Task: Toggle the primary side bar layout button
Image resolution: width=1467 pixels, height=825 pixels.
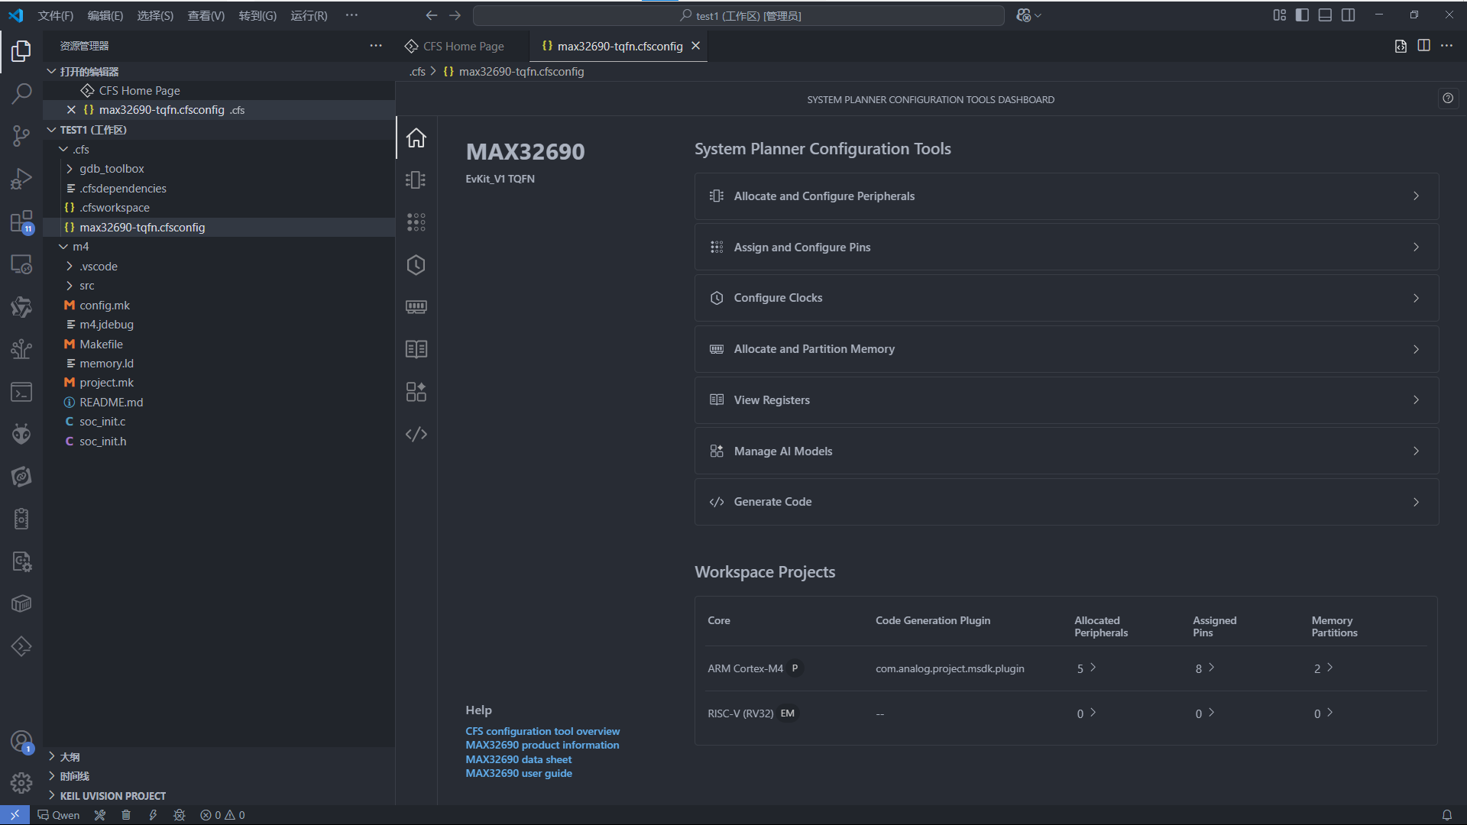Action: click(1303, 15)
